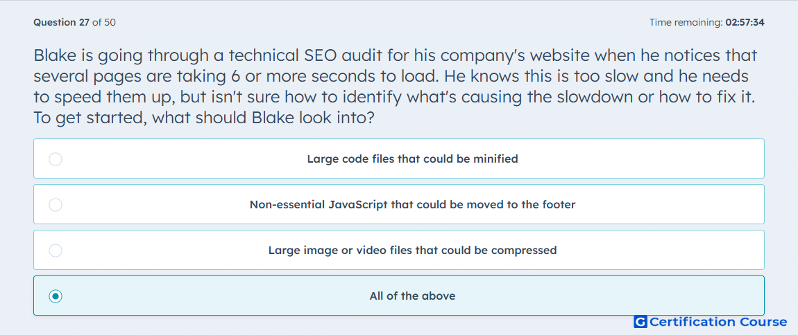Click the 'Question 27' counter label
The image size is (798, 335).
pos(61,23)
